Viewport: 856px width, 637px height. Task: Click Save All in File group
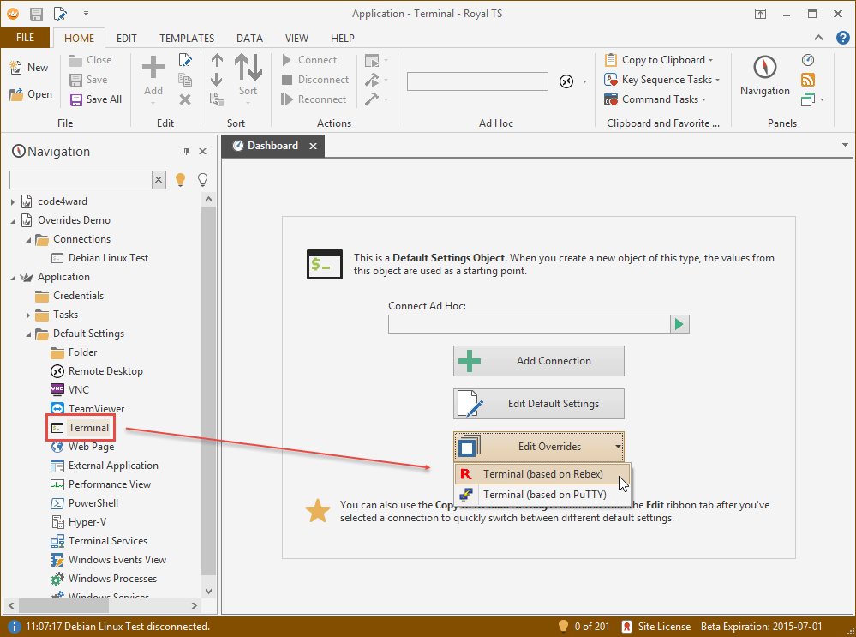(x=95, y=99)
